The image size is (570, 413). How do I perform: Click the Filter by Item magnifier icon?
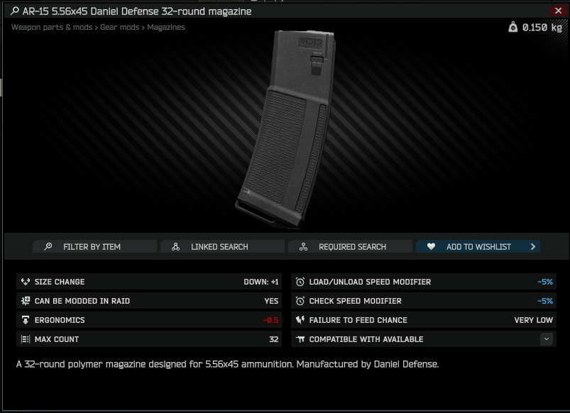point(48,246)
